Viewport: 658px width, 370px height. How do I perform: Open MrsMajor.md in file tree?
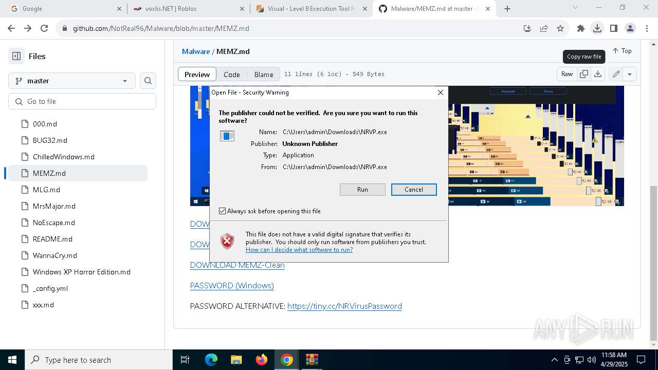click(x=54, y=206)
